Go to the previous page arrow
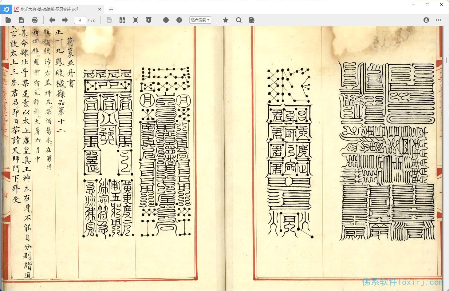 [52, 20]
